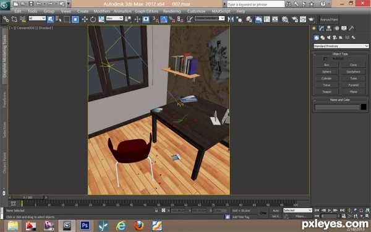This screenshot has height=232, width=371.
Task: Toggle the Graphite Modeling Tools ribbon icon
Action: tap(258, 19)
